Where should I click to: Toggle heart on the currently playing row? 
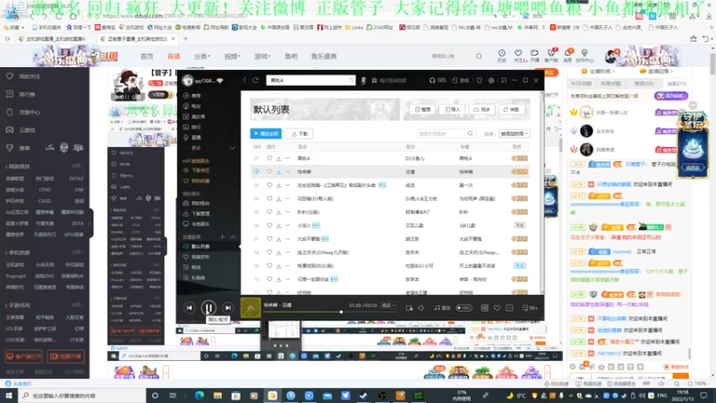[x=269, y=172]
